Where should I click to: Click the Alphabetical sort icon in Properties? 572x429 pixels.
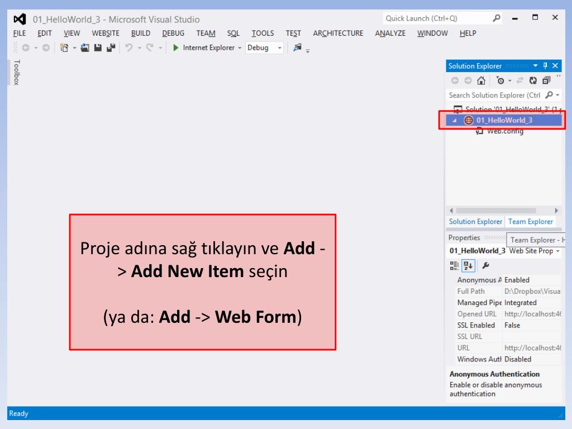pos(469,265)
